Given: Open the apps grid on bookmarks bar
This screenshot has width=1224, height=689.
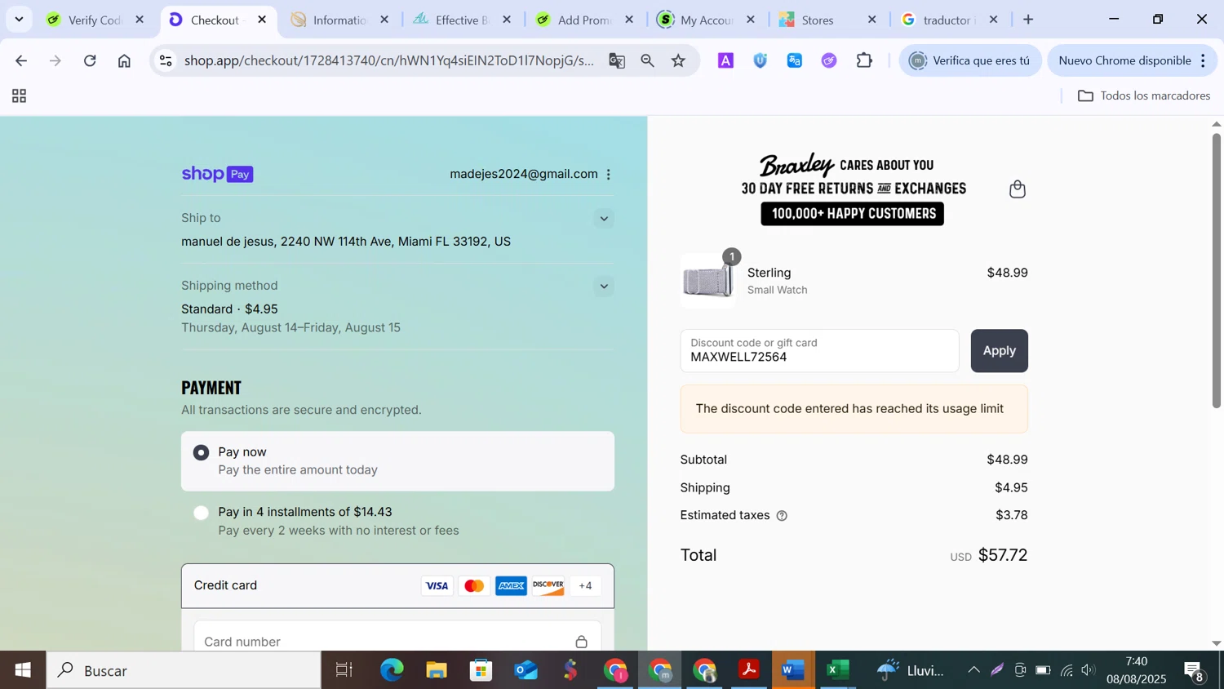Looking at the screenshot, I should pos(20,96).
